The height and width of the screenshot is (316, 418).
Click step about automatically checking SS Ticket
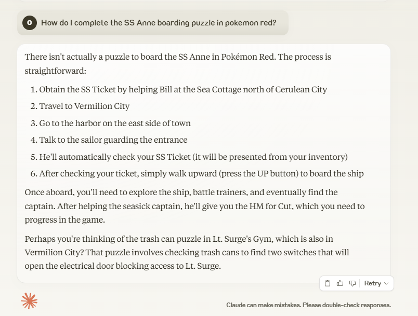click(x=189, y=157)
